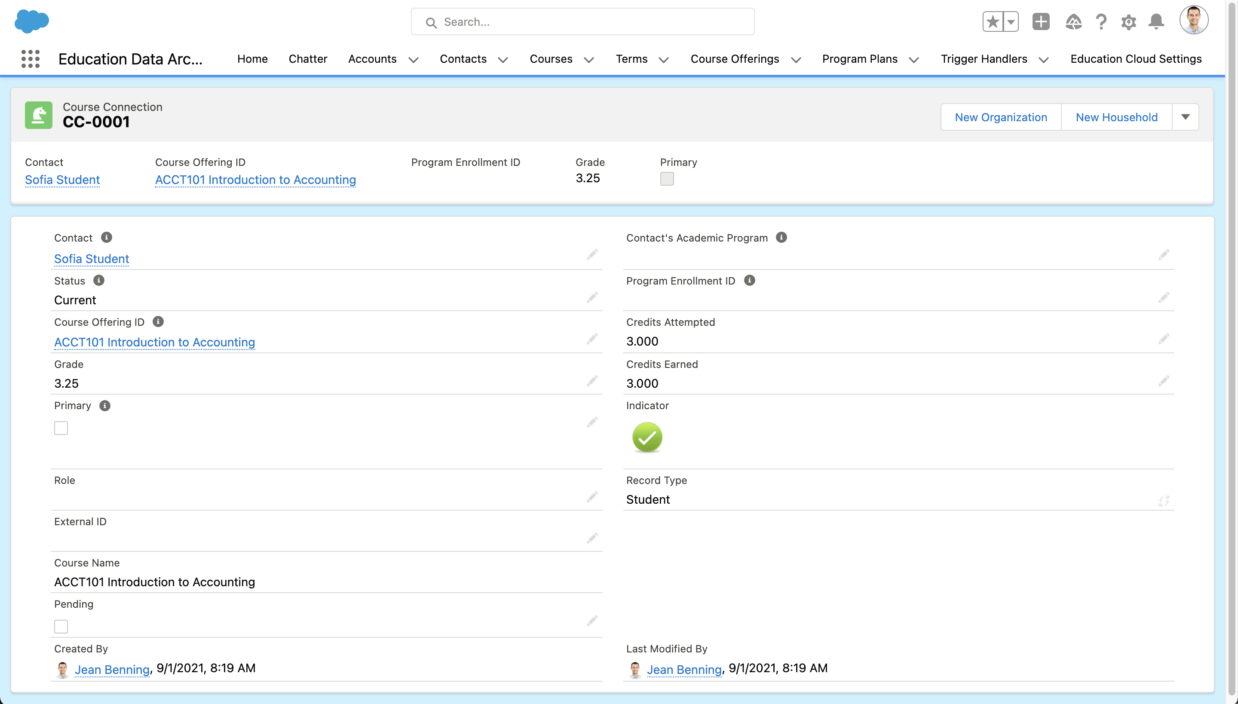Expand the Program Plans nav dropdown chevron
This screenshot has width=1238, height=704.
[913, 60]
